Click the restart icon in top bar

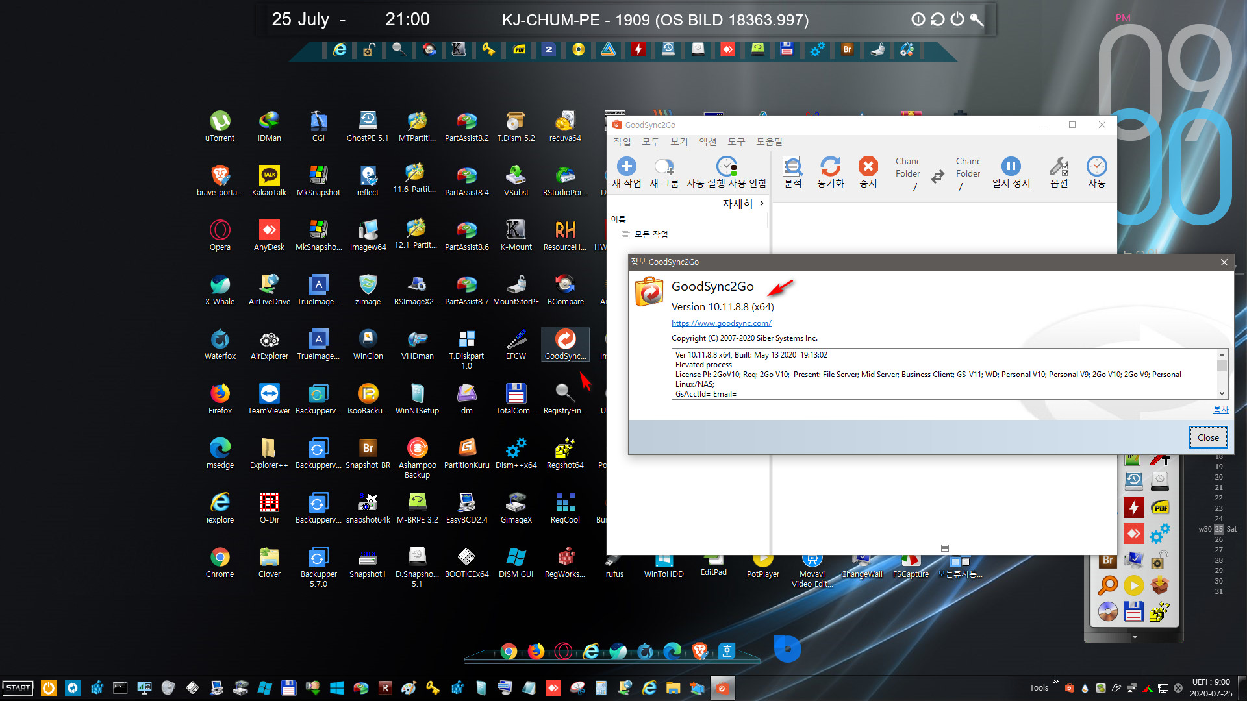[x=937, y=19]
